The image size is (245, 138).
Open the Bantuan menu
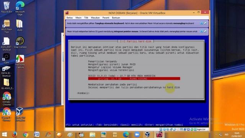tap(116, 18)
